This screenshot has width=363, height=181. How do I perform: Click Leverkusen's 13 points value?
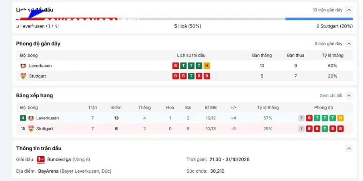point(116,118)
